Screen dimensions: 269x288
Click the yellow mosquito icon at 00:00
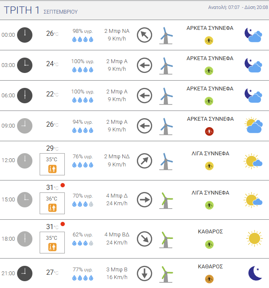(209, 41)
